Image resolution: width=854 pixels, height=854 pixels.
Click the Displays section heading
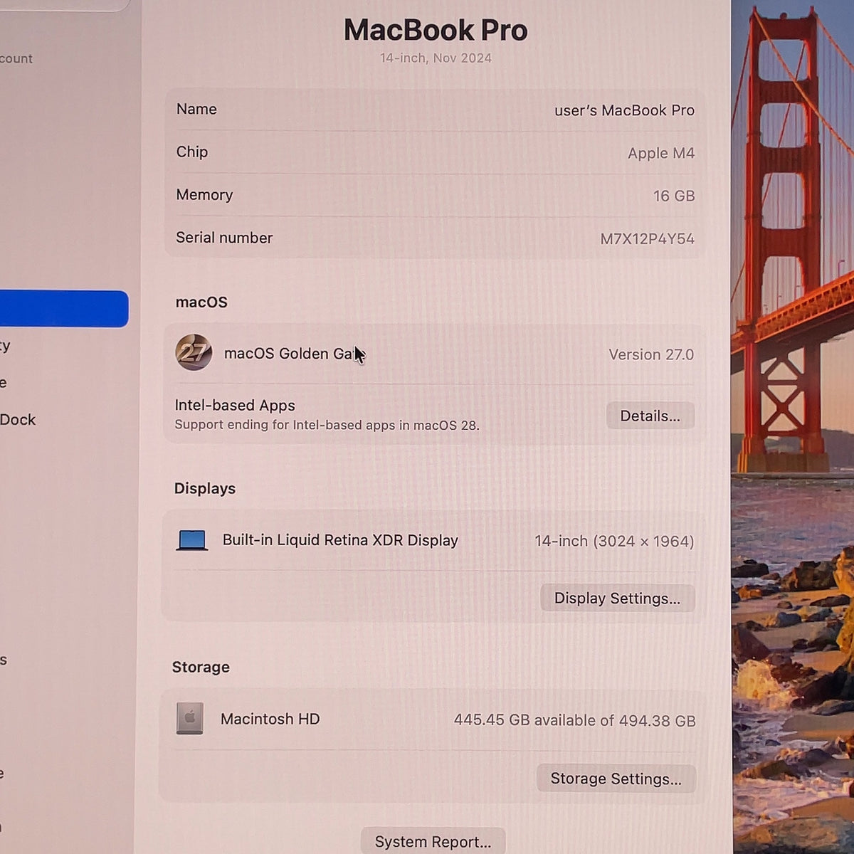205,489
